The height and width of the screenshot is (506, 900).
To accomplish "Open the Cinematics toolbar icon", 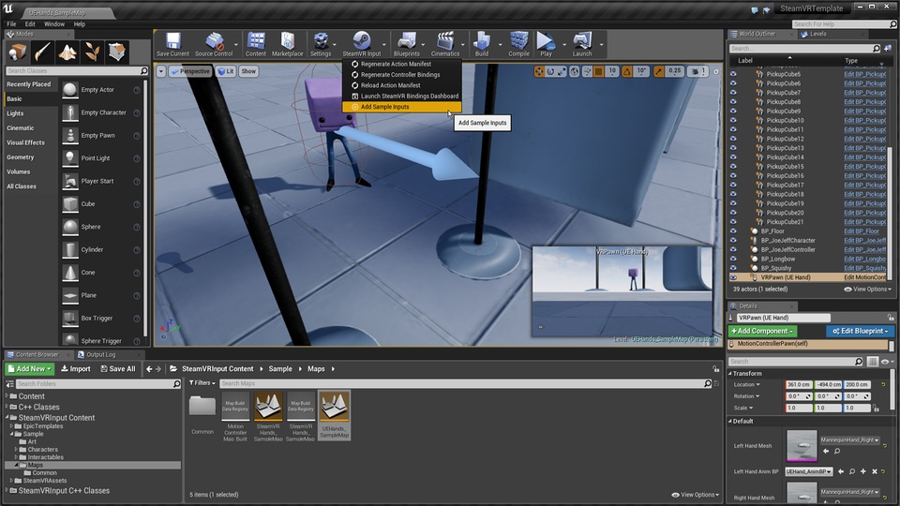I will tap(445, 42).
